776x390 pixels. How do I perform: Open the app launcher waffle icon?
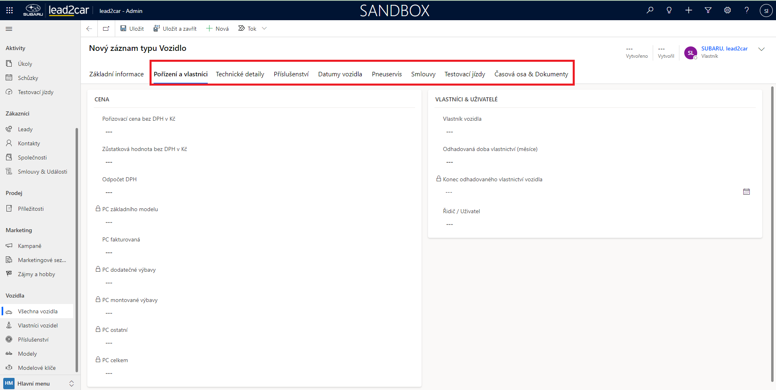tap(9, 10)
